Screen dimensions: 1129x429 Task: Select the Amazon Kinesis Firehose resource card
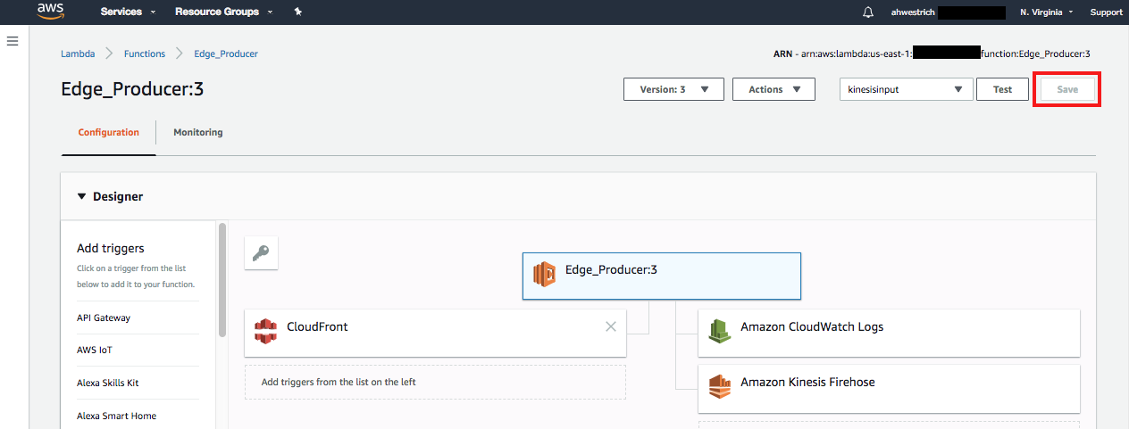889,388
